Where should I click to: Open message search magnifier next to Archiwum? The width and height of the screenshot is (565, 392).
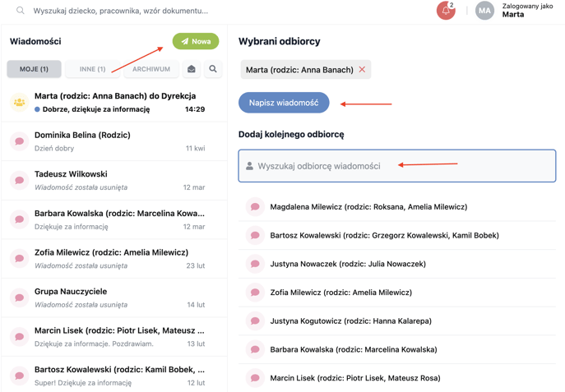pos(213,69)
